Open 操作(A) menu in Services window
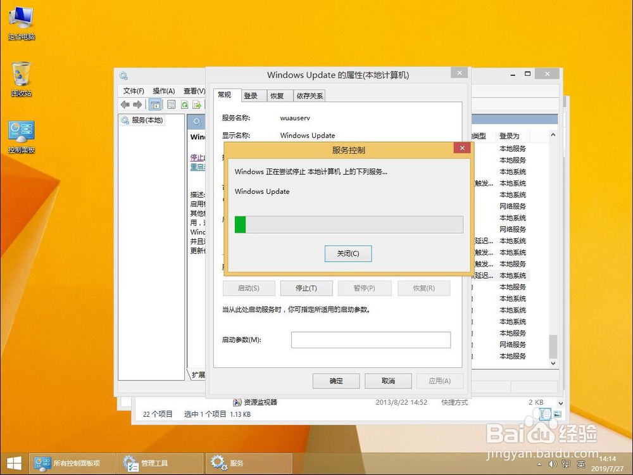Screen dimensions: 633x475 [163, 91]
